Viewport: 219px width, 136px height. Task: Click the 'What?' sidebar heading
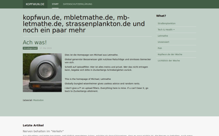point(161,16)
